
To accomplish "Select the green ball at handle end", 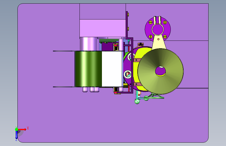I will (x=137, y=101).
